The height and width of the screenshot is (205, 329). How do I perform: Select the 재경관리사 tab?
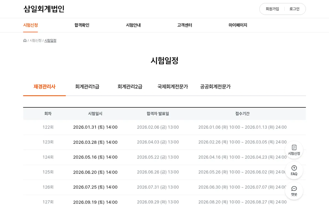tap(44, 87)
